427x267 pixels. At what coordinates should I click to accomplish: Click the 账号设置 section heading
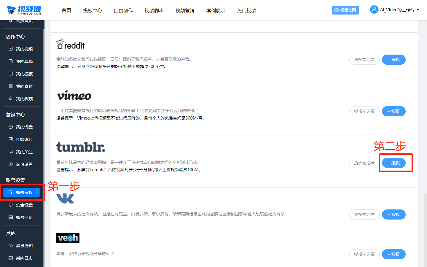pyautogui.click(x=15, y=180)
